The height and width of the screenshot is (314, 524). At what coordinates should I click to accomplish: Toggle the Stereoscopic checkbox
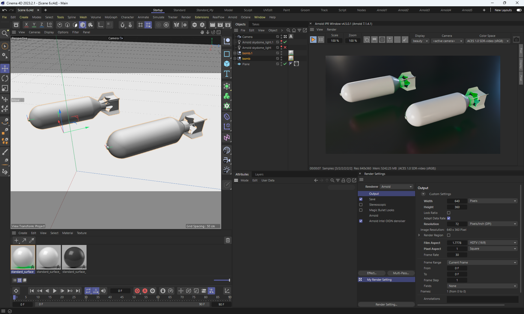pos(361,205)
